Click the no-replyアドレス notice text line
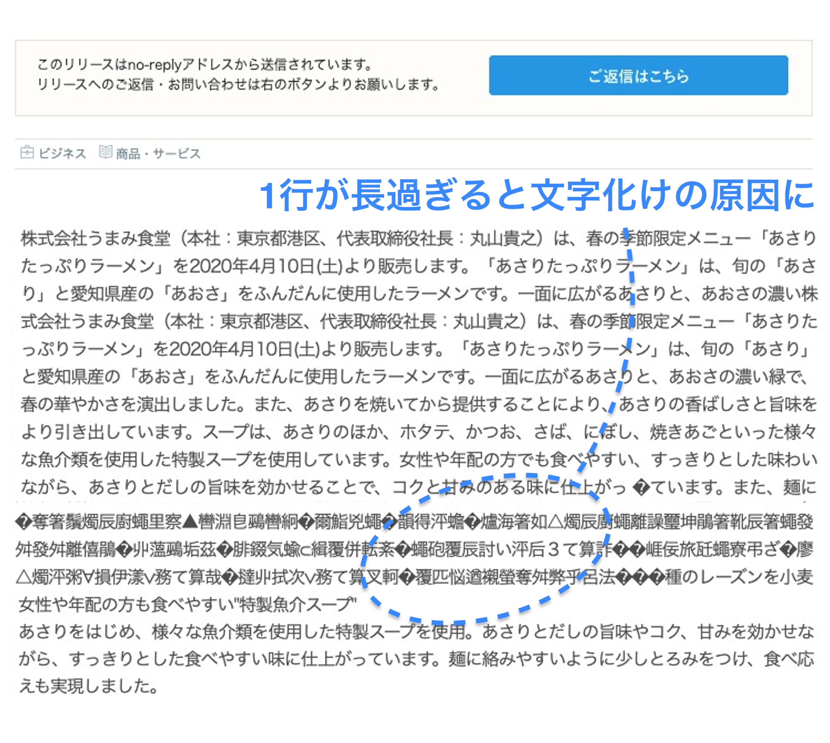Image resolution: width=830 pixels, height=743 pixels. point(204,64)
